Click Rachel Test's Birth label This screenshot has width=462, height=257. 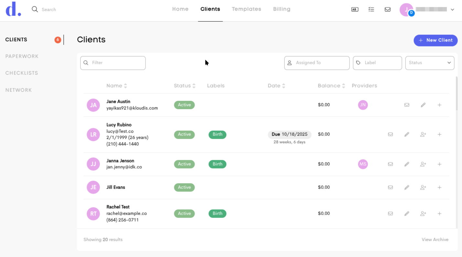point(218,214)
